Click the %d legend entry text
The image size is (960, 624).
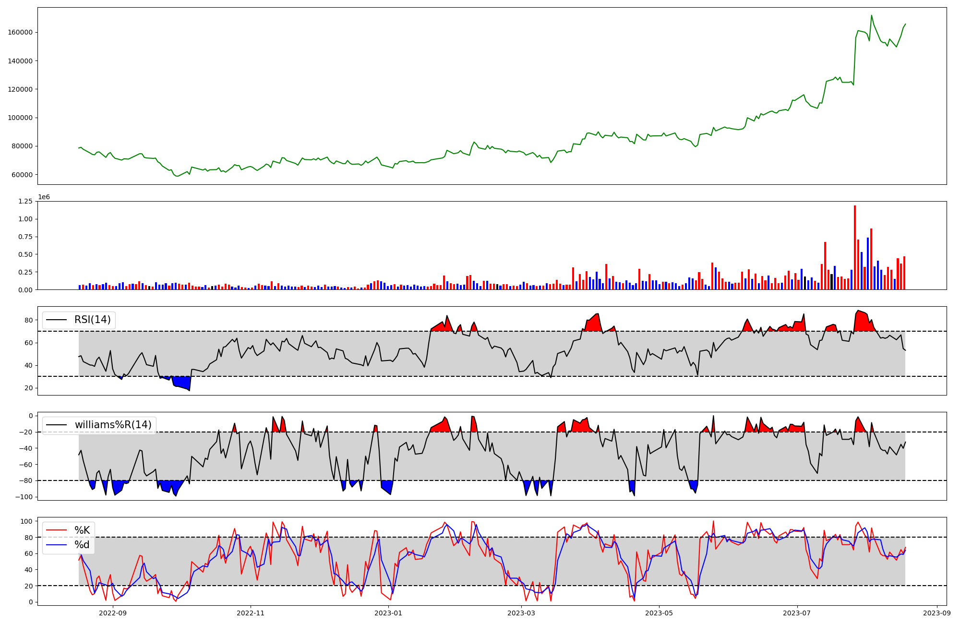tap(82, 545)
